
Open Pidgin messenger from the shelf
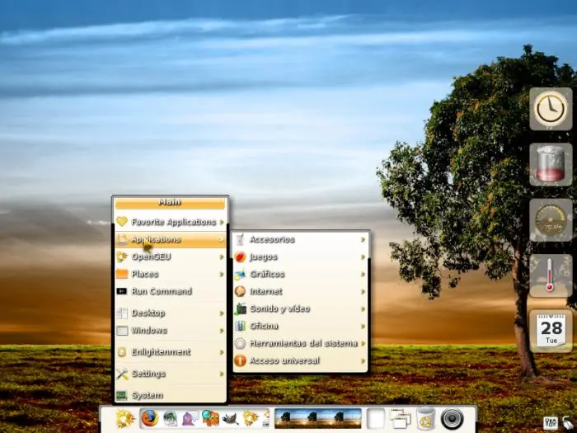coord(190,419)
